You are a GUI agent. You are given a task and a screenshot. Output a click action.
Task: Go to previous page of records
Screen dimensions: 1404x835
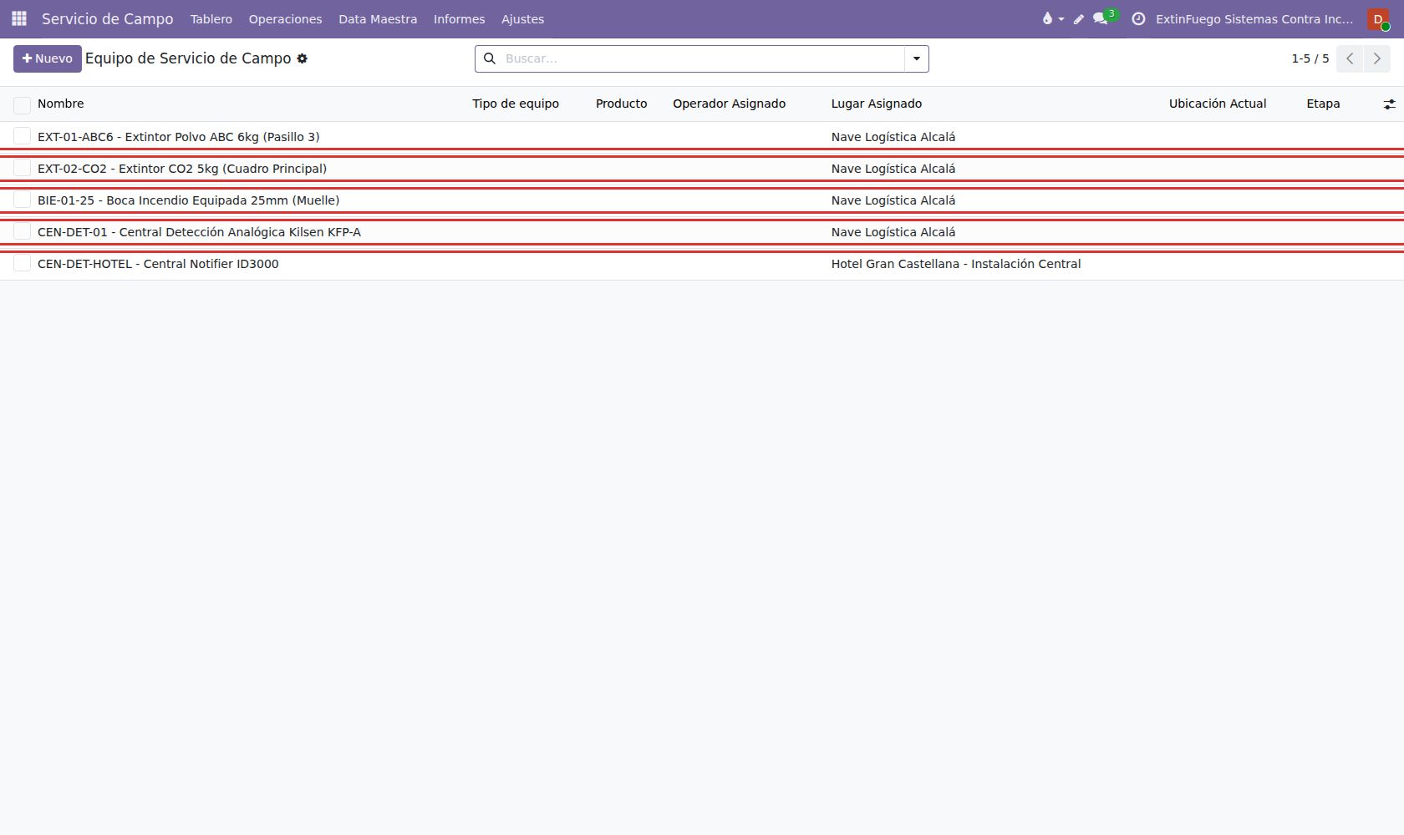(1350, 58)
